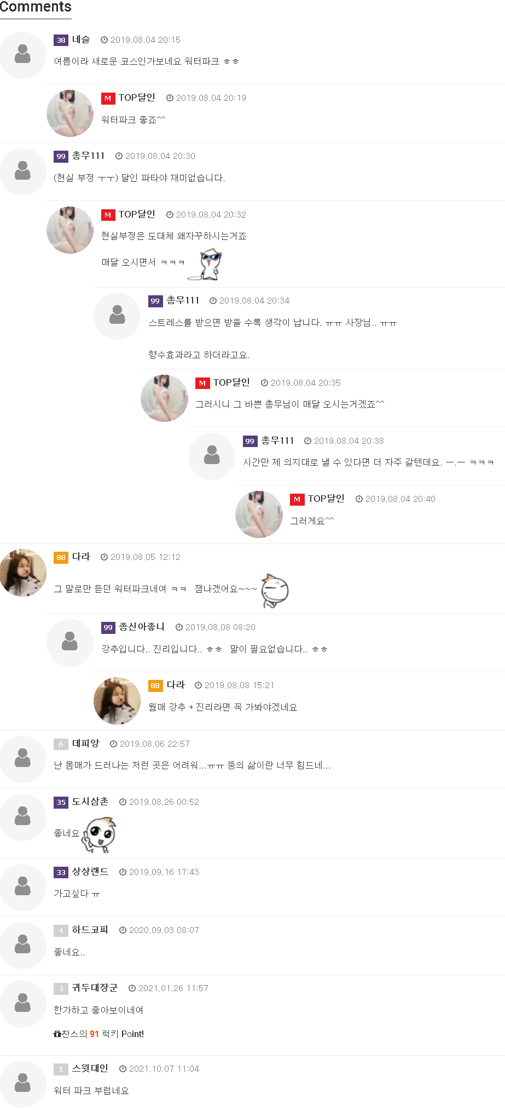Image resolution: width=505 pixels, height=1110 pixels.
Task: Click the timestamp 2019.08.08 15:21
Action: 239,685
